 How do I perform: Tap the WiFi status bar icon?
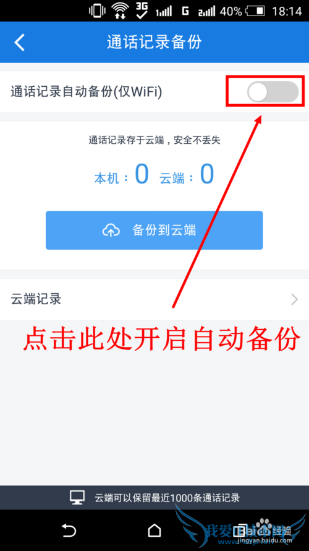120,11
